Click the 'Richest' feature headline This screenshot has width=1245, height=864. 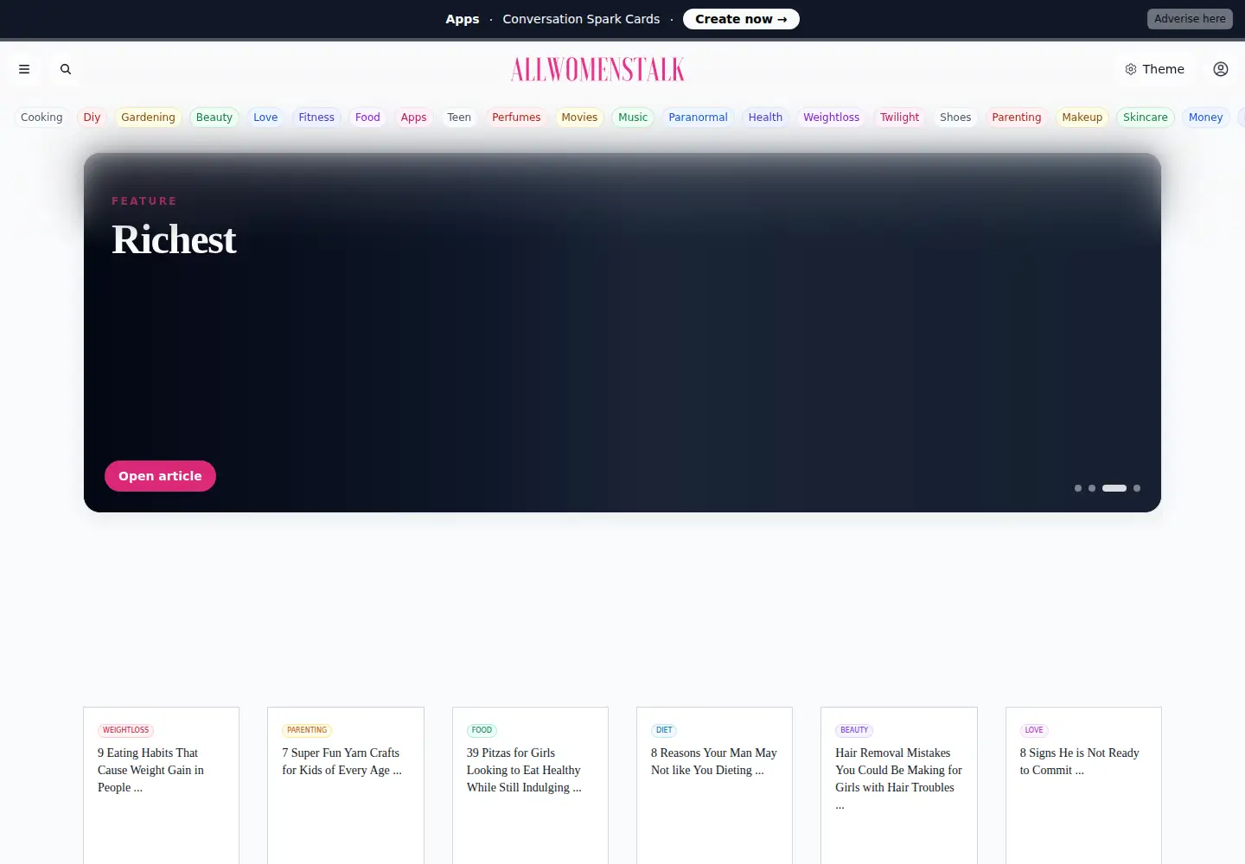pyautogui.click(x=174, y=239)
